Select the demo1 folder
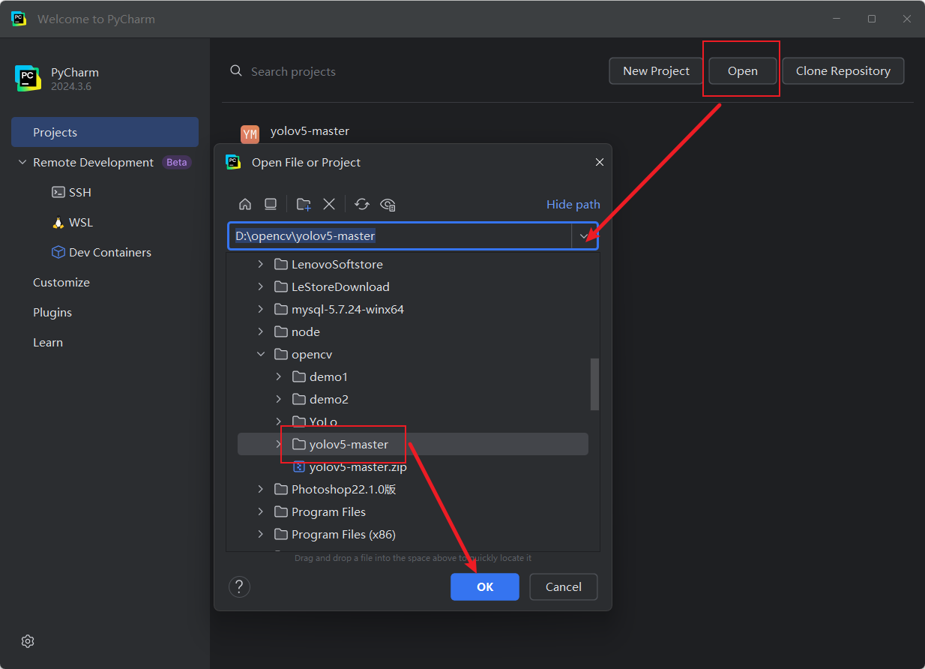 coord(320,376)
